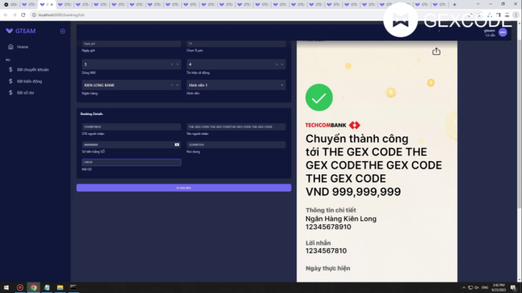Expand the system tray hidden icons chevron
Screen dimensions: 522x293
pos(464,288)
